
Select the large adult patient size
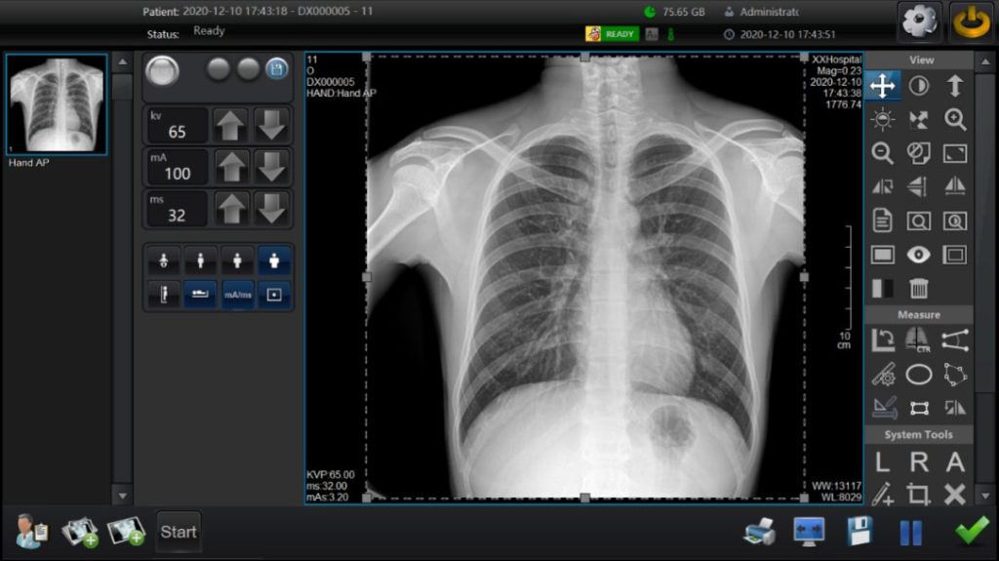click(x=274, y=260)
